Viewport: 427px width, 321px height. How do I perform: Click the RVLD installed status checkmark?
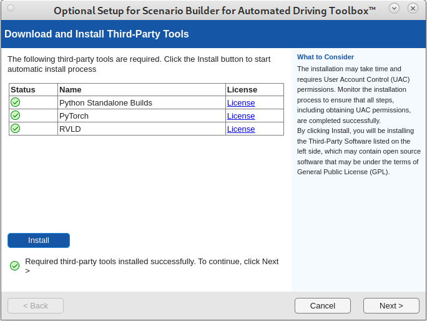[x=16, y=129]
